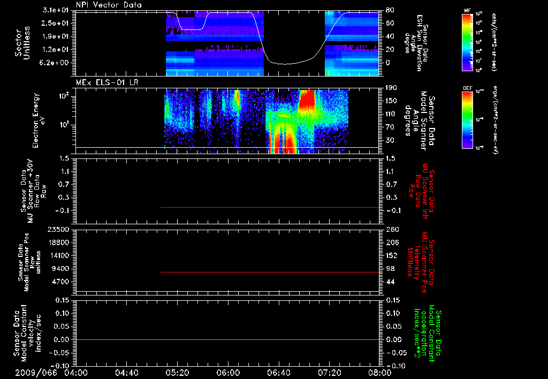Screen dimensions: 548x379
Task: Click the '260' telemetry tick label
Action: [x=392, y=230]
